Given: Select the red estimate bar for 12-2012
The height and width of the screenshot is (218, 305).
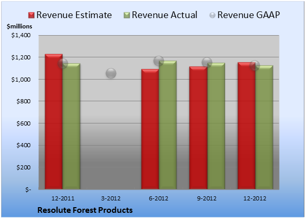Looking at the screenshot, I should coord(246,126).
